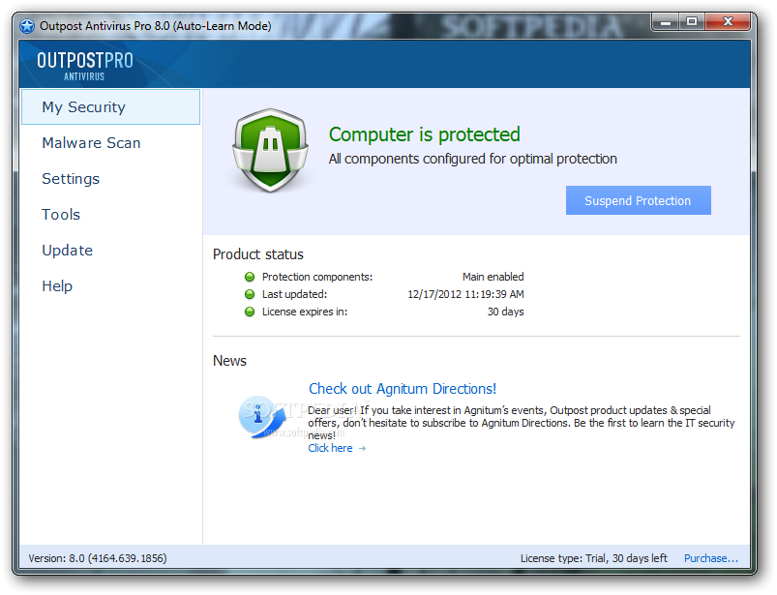The image size is (777, 595).
Task: Click green status dot beside Protection components
Action: coord(250,277)
